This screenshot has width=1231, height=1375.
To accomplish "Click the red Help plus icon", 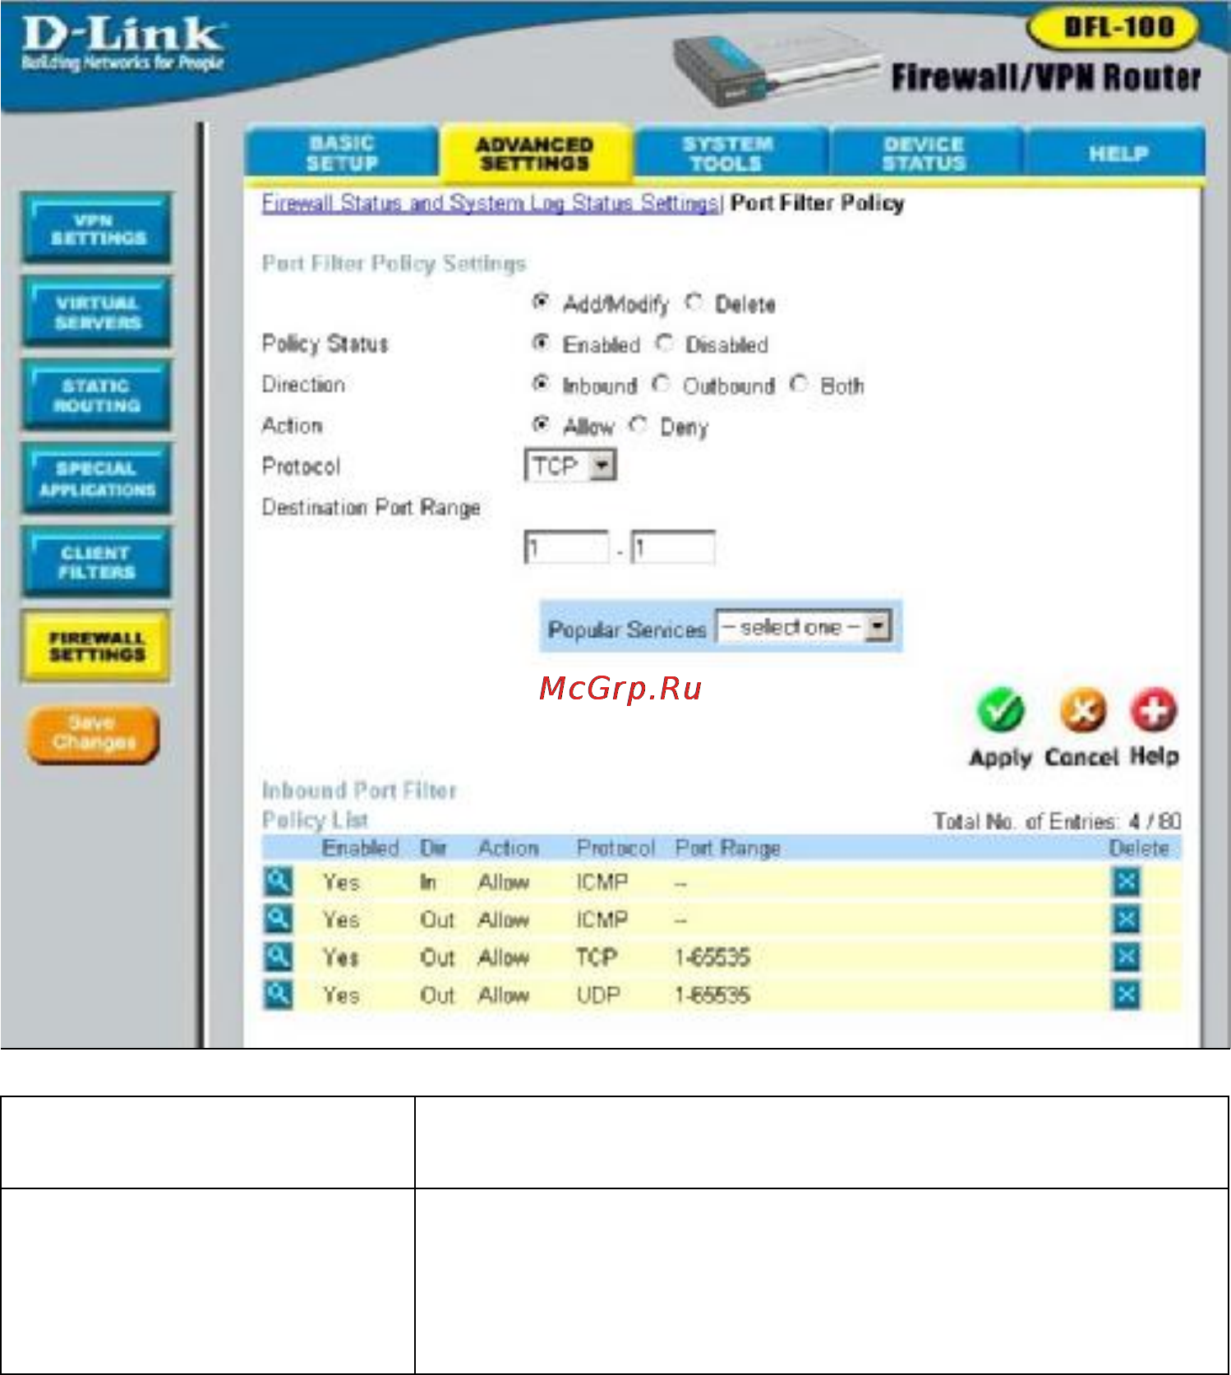I will point(1154,710).
